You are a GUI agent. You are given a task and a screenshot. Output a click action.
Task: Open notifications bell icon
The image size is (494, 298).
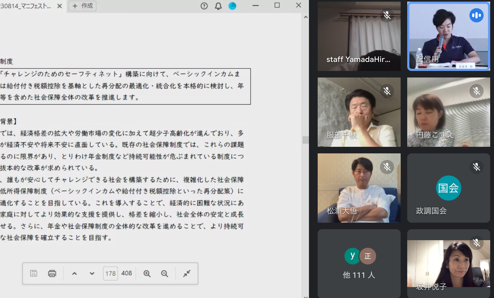coord(218,6)
